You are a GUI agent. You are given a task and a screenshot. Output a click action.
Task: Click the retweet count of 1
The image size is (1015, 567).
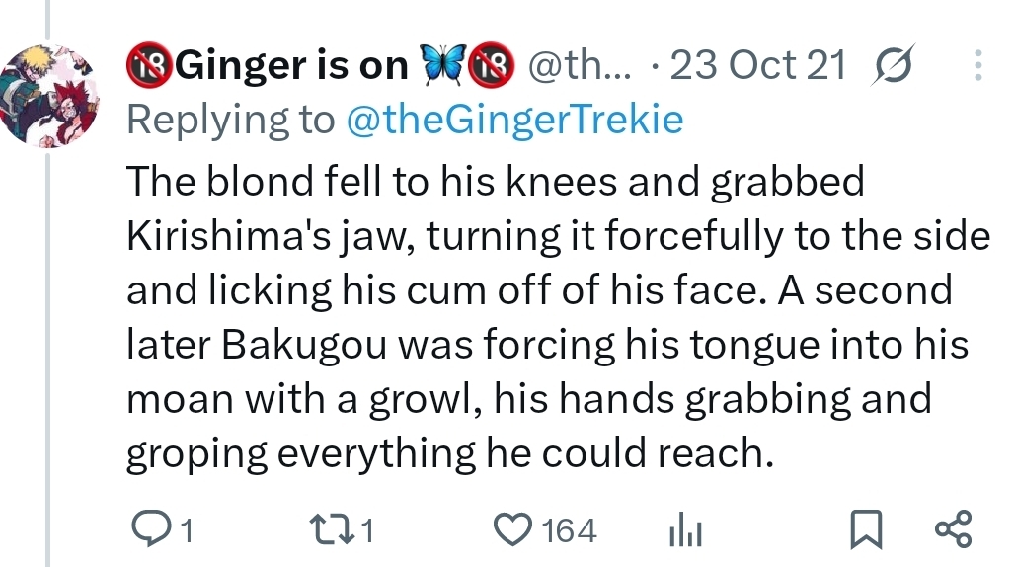(366, 532)
